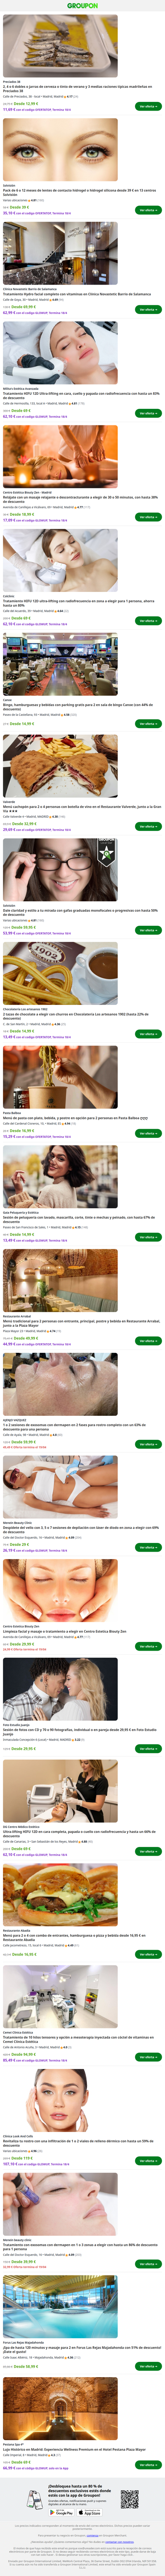Click 'Ver oferta' for Pasta Boléna menu

point(148,1133)
